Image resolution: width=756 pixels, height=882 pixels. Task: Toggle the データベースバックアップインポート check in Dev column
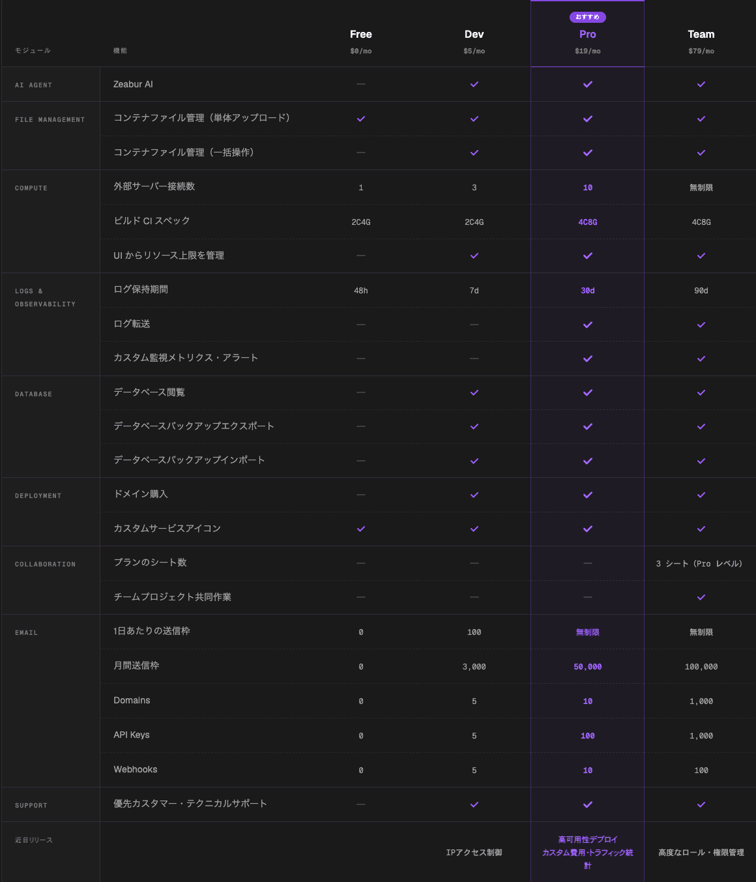[x=474, y=460]
